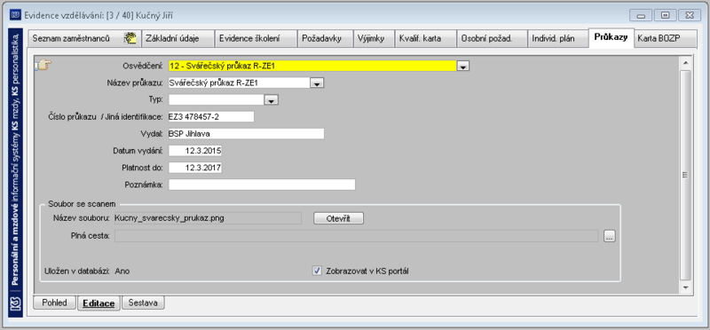Click the 'Soubor se scanem' group label
The height and width of the screenshot is (330, 710).
pos(82,204)
